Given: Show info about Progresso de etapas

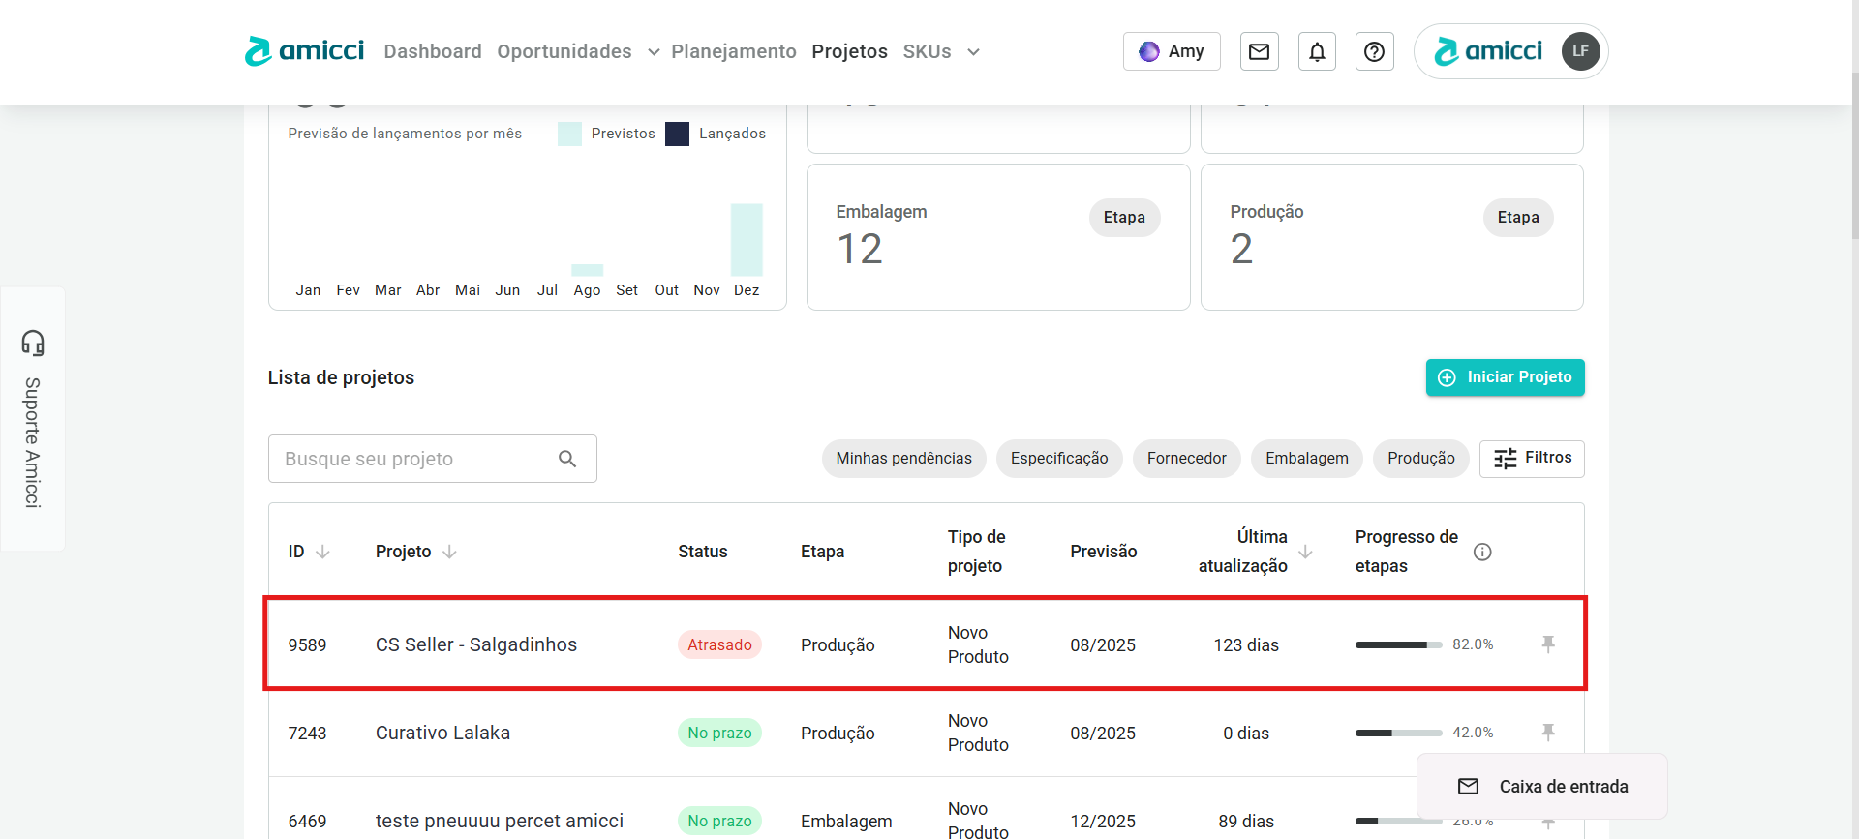Looking at the screenshot, I should pos(1481,552).
